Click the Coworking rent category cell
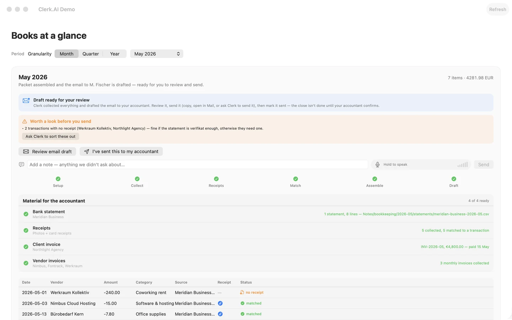The height and width of the screenshot is (320, 512). click(x=151, y=293)
